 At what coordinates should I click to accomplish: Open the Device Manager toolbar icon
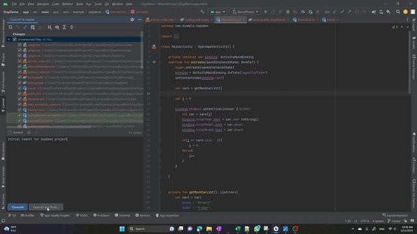pyautogui.click(x=381, y=12)
